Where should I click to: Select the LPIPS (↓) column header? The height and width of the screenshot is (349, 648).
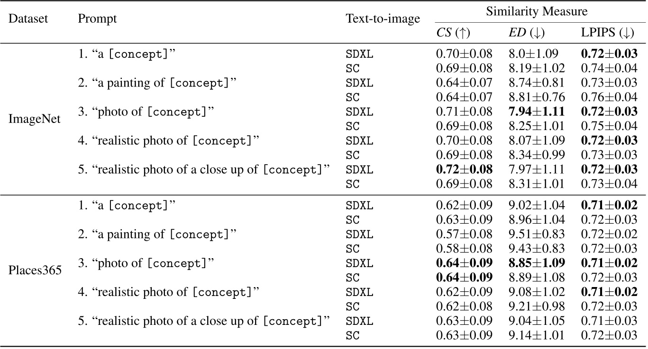(x=607, y=33)
